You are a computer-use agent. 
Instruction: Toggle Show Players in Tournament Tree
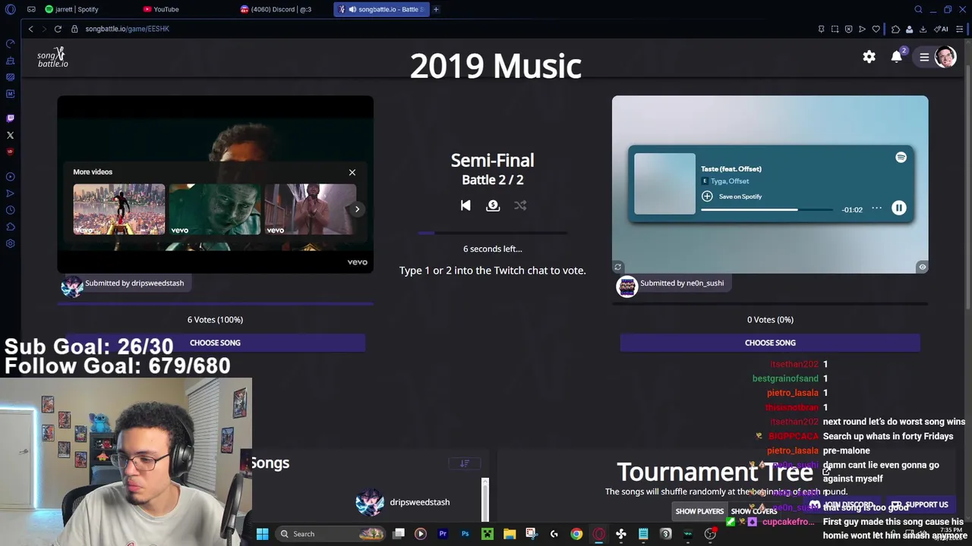[x=699, y=511]
